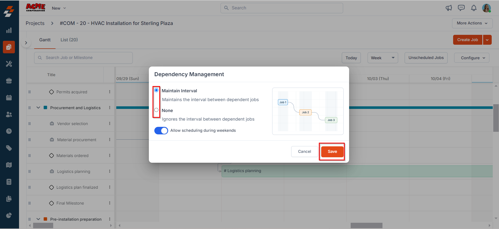Click the Gantt horizontal scrollbar thumb
499x229 pixels.
point(367,225)
